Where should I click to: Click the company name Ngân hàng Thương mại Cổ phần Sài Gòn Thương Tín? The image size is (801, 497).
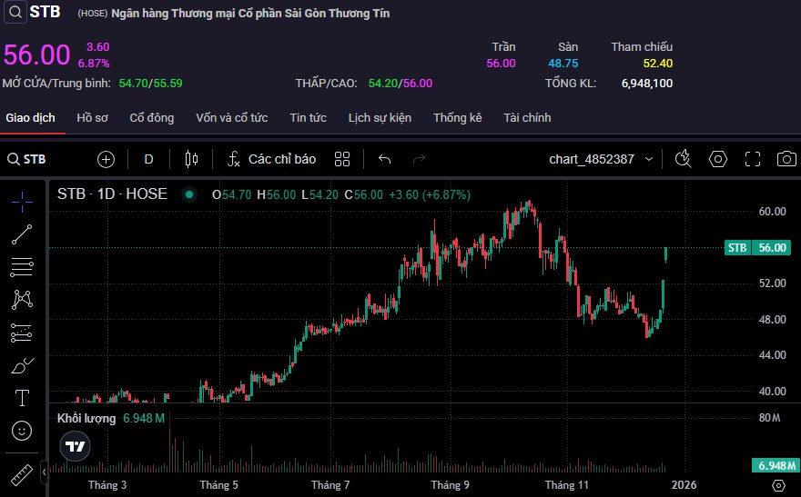[x=250, y=14]
